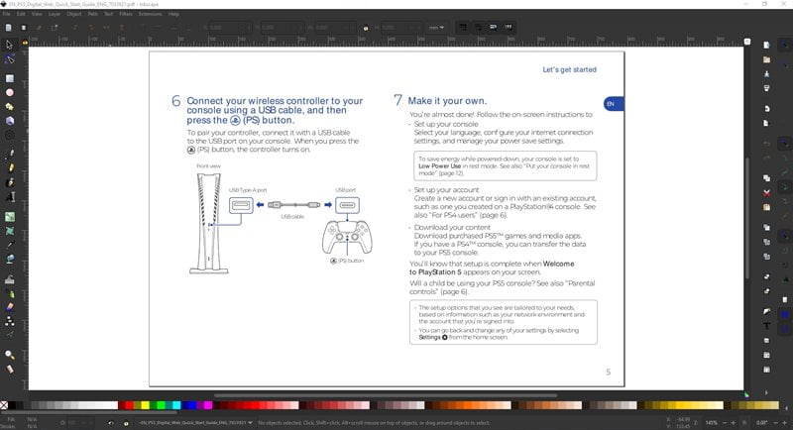Select the Rectangle tool

(9, 79)
